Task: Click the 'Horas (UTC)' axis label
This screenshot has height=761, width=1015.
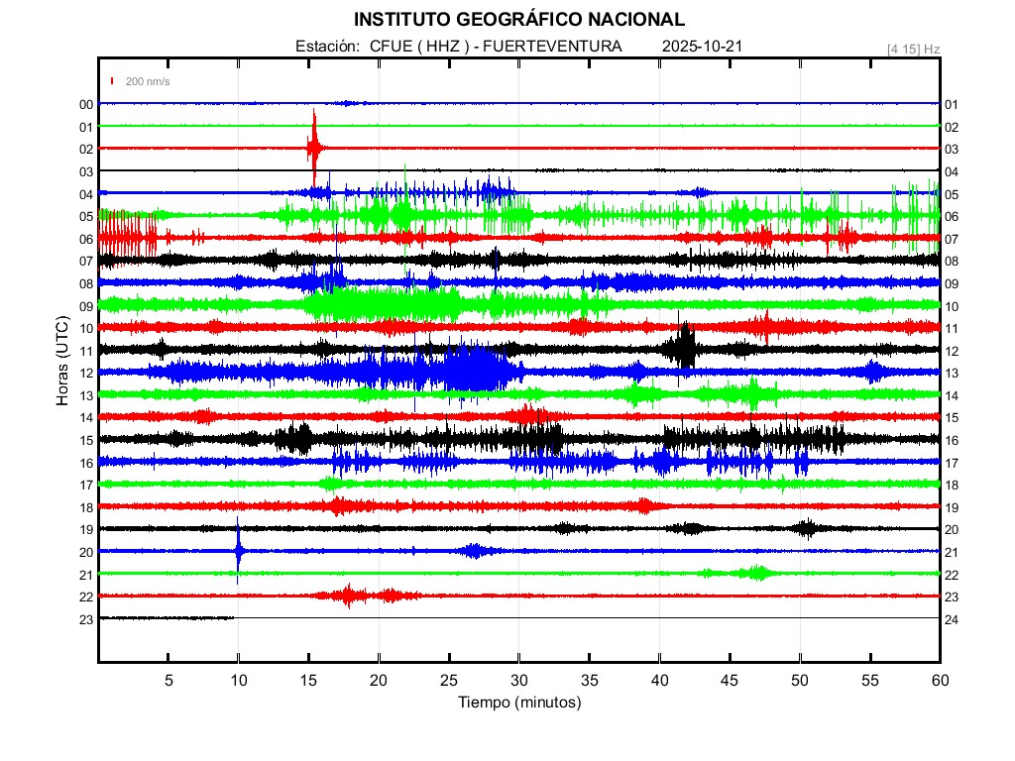Action: coord(61,362)
